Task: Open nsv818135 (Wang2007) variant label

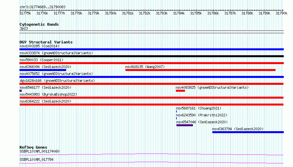Action: pos(145,67)
